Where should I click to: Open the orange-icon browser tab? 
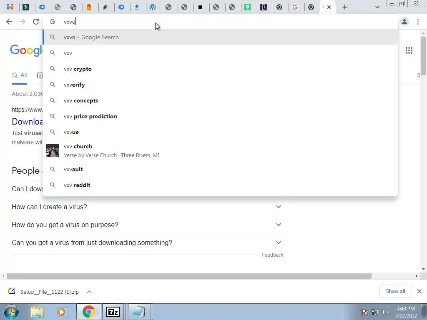(89, 7)
